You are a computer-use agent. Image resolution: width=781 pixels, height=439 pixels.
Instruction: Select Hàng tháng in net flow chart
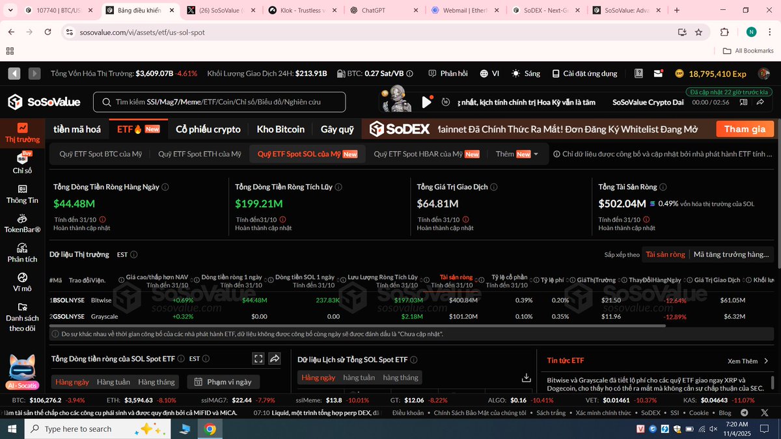click(x=157, y=382)
